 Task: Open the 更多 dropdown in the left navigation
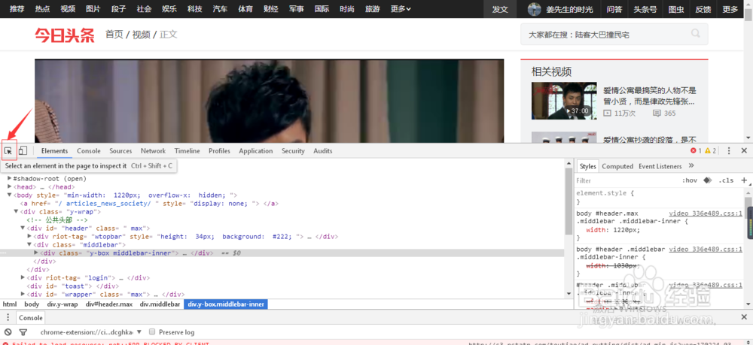401,9
